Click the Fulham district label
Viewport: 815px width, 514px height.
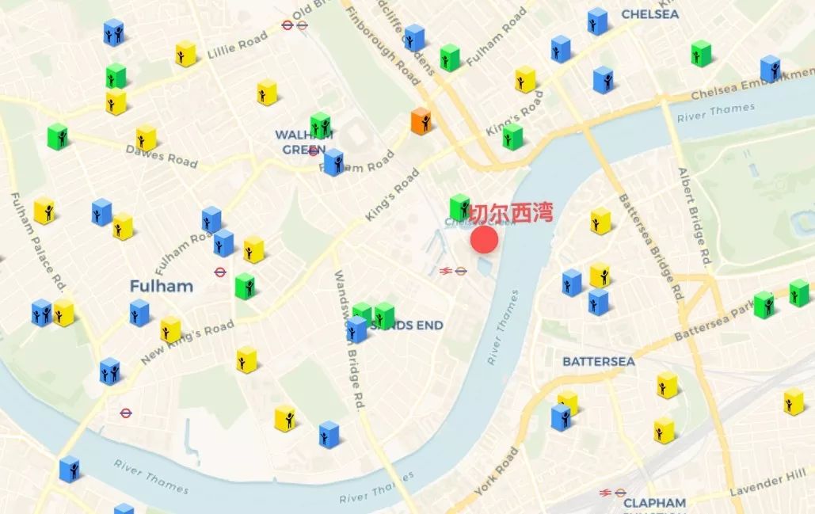[x=161, y=286]
